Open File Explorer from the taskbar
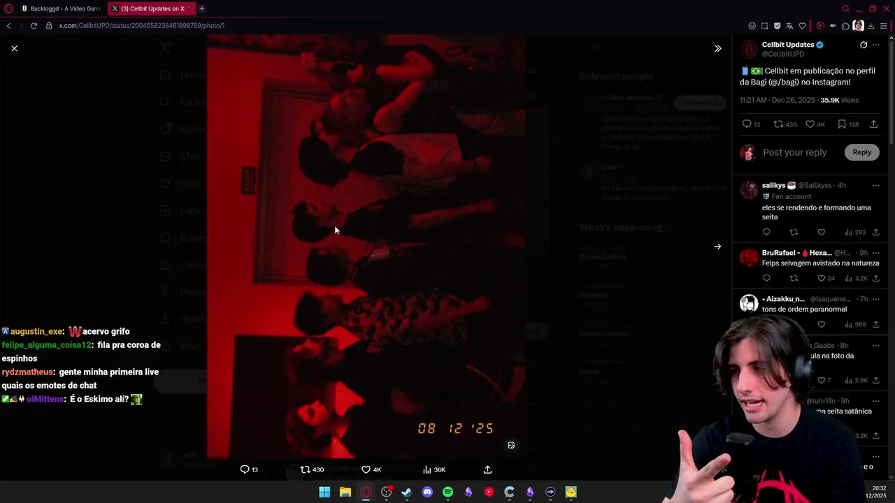895x503 pixels. 345,492
